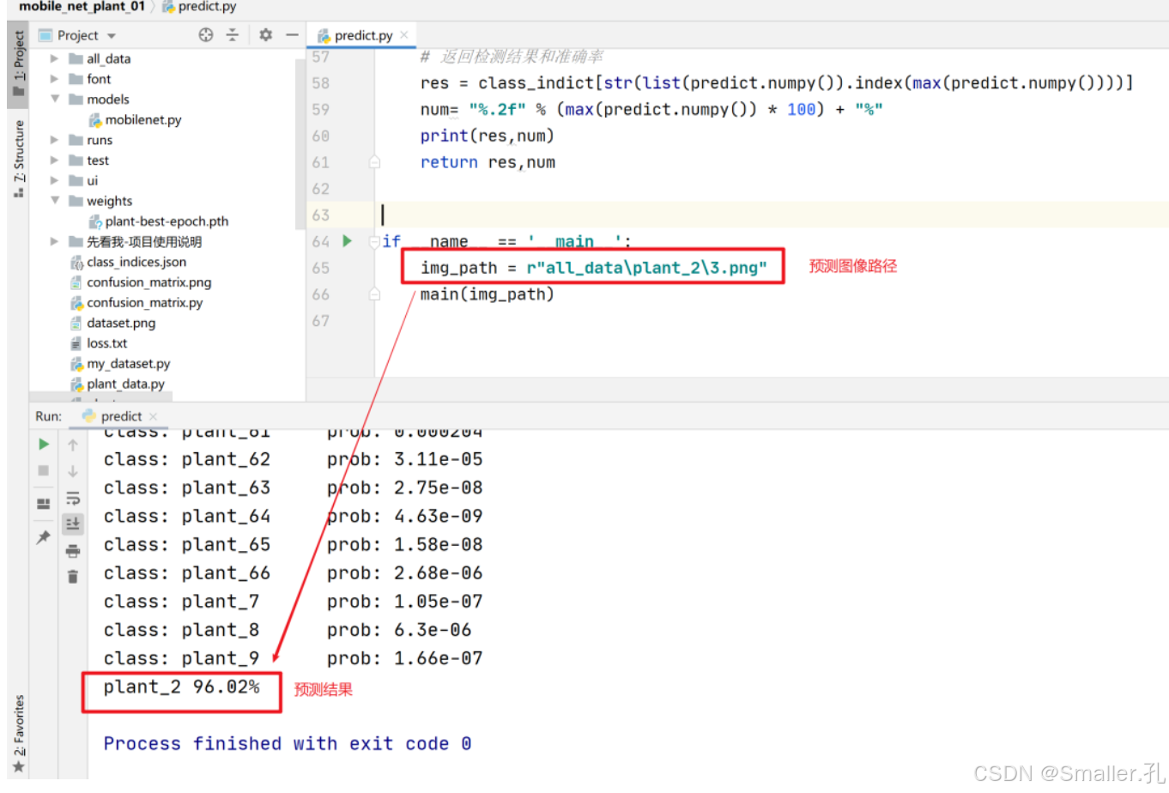Viewport: 1169px width, 793px height.
Task: Expand the ui folder
Action: point(54,180)
